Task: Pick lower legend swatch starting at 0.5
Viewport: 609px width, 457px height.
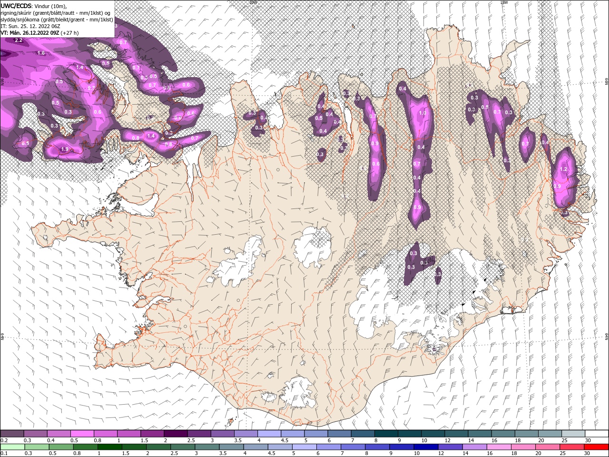Action: 61,447
